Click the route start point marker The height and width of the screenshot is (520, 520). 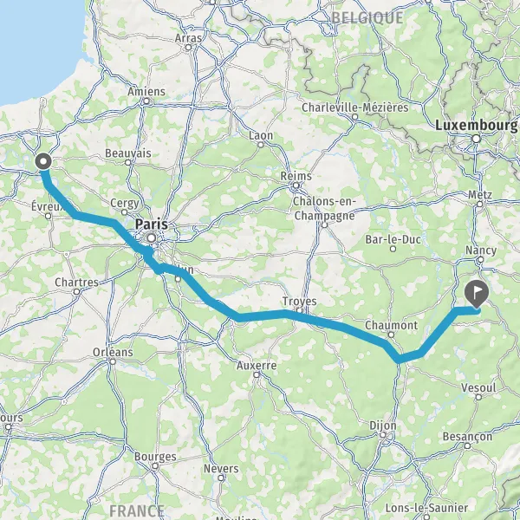pos(43,162)
